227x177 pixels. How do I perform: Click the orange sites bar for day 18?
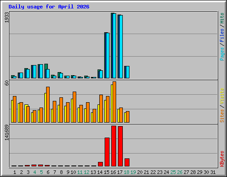pos(128,117)
